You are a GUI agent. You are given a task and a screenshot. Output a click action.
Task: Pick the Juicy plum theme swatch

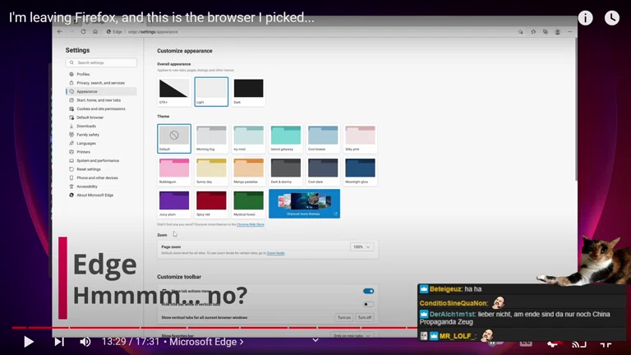174,202
